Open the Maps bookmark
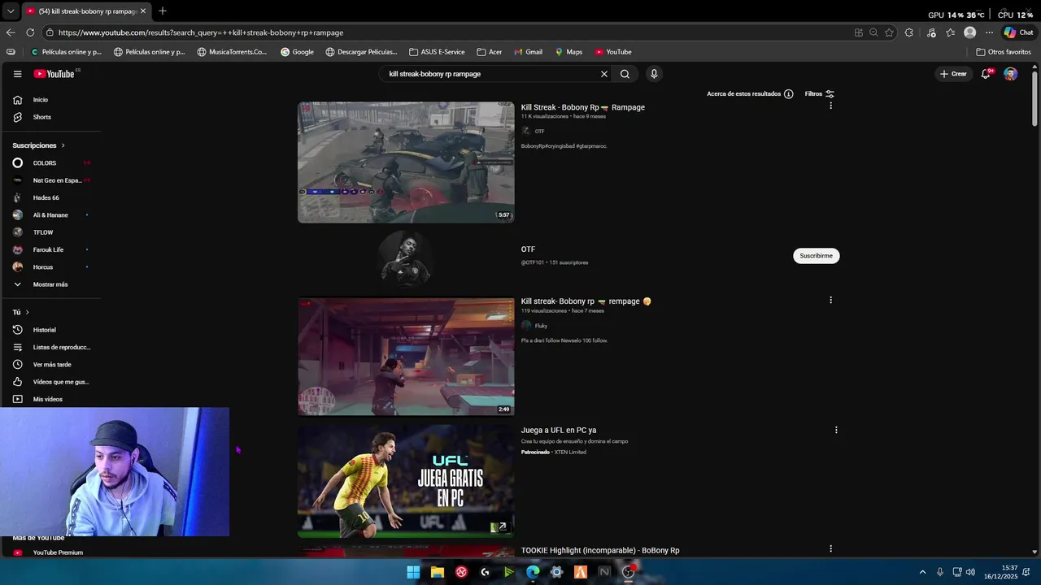 (568, 52)
